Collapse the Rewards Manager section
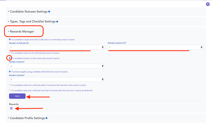This screenshot has width=212, height=123. (21, 32)
